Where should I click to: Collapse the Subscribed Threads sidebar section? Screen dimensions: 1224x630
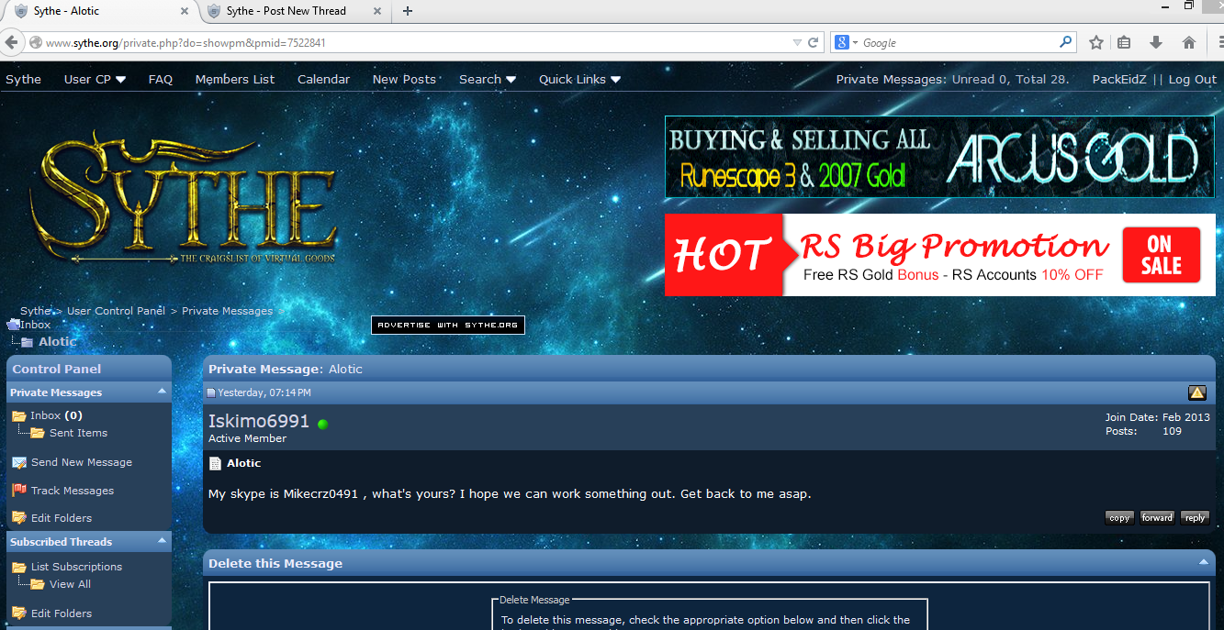tap(163, 540)
